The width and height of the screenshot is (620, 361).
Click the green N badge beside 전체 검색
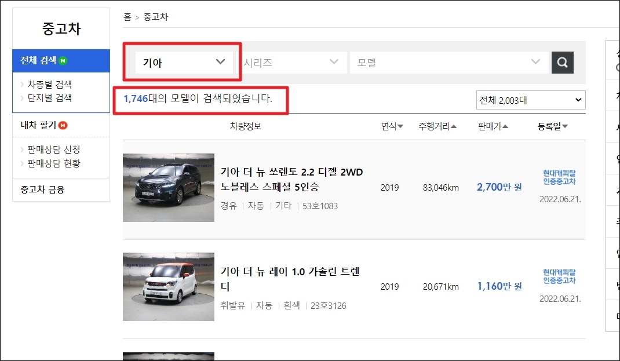63,60
